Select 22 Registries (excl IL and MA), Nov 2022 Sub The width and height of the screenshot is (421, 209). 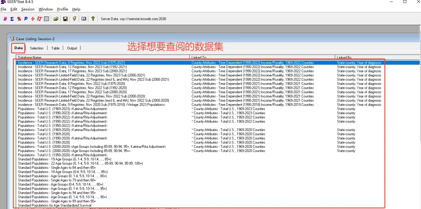click(x=94, y=101)
